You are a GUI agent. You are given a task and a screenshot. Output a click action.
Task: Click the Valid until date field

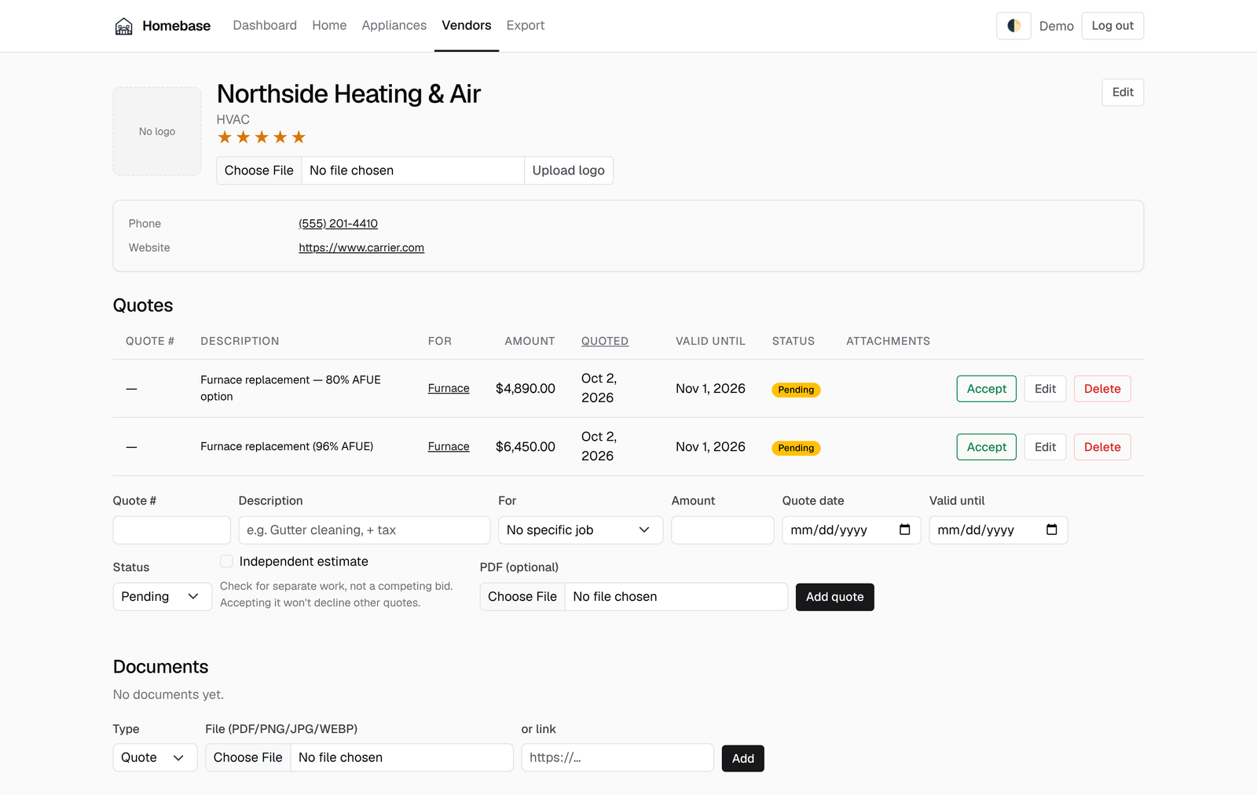click(x=999, y=530)
